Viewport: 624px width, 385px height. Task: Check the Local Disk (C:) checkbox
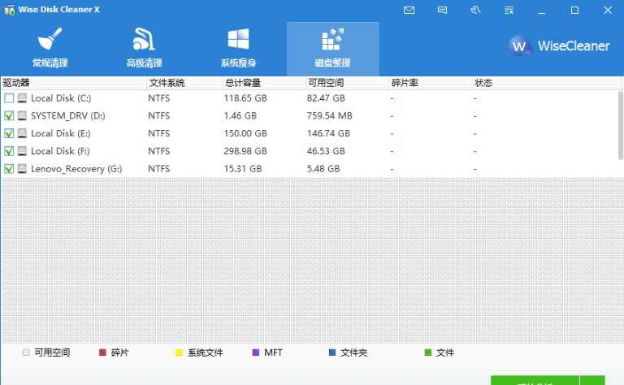9,98
